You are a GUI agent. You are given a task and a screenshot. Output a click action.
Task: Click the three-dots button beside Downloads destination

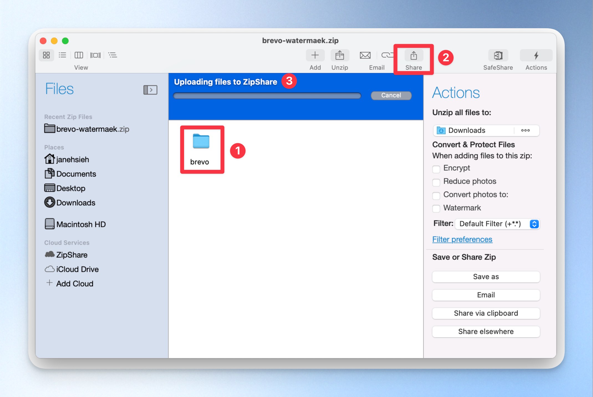coord(525,130)
